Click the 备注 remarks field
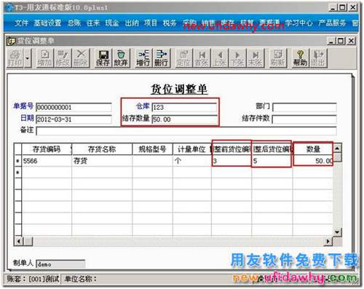364x289 pixels. pos(186,131)
